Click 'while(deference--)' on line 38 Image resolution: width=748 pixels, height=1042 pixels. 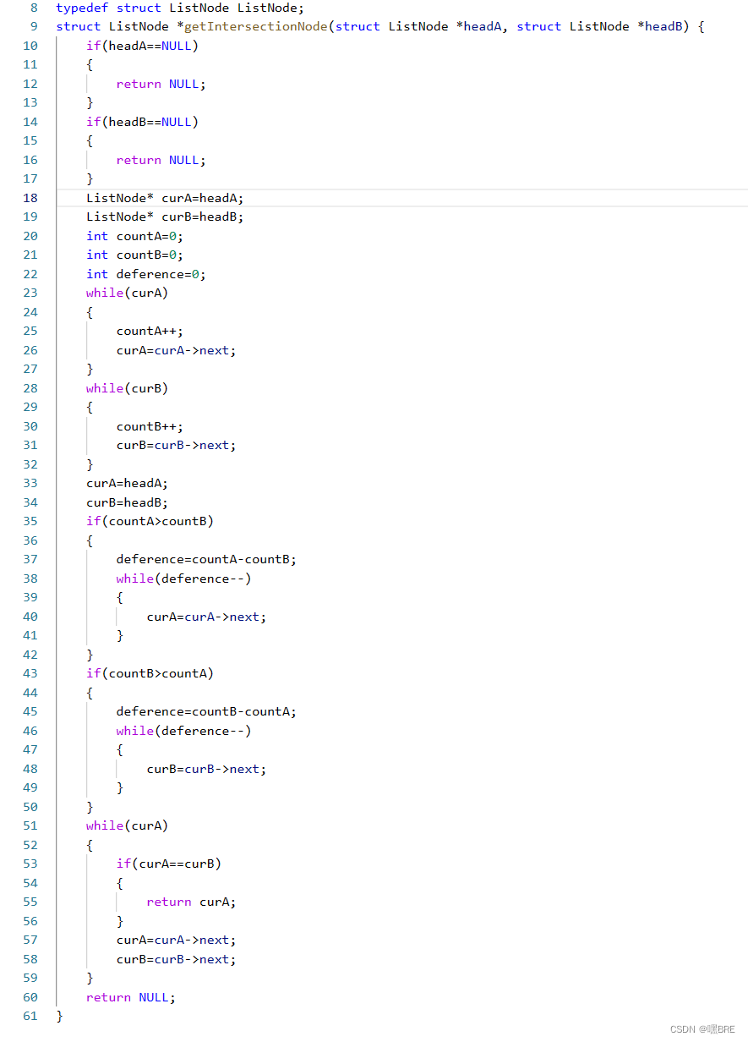(184, 579)
